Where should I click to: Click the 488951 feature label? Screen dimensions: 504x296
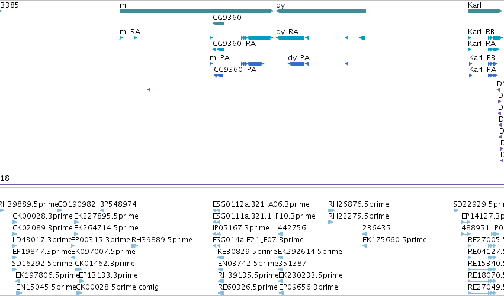[476, 228]
